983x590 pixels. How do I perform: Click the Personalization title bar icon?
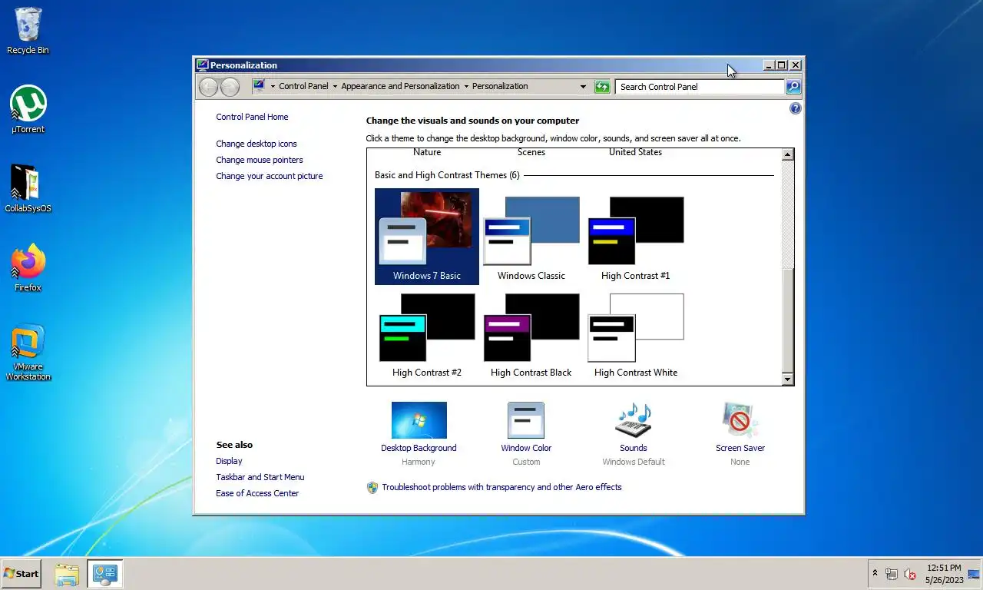pos(202,65)
